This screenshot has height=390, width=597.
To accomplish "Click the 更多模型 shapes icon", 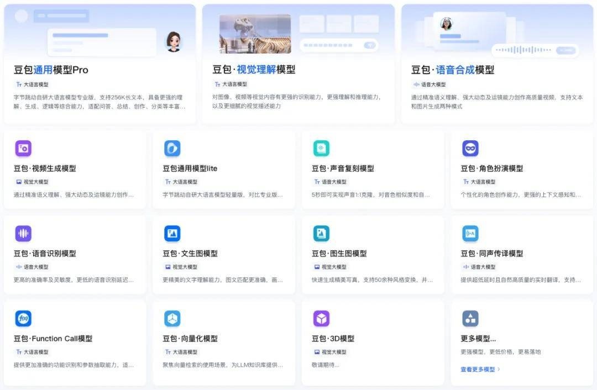I will point(470,319).
